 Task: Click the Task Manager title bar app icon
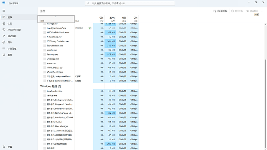pos(3,3)
